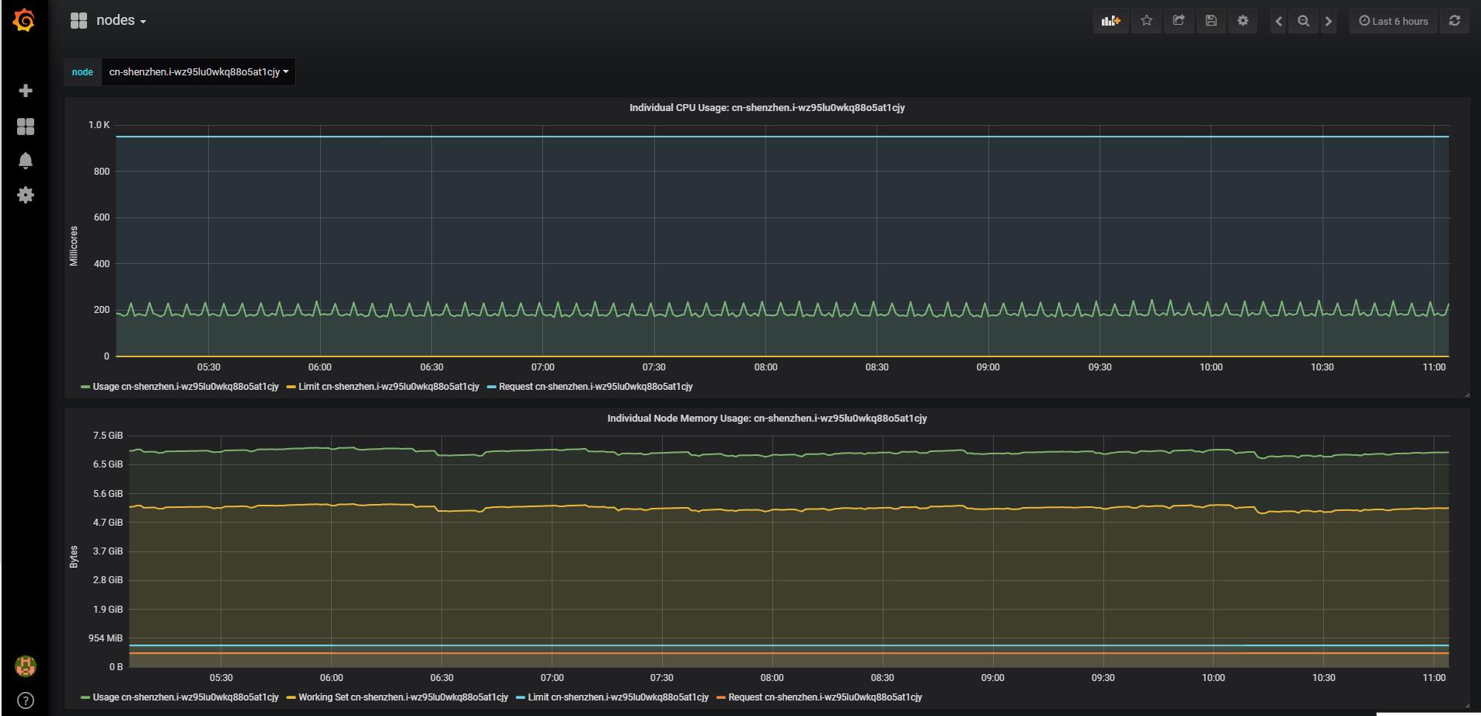Open the Dashboards icon in sidebar

26,127
